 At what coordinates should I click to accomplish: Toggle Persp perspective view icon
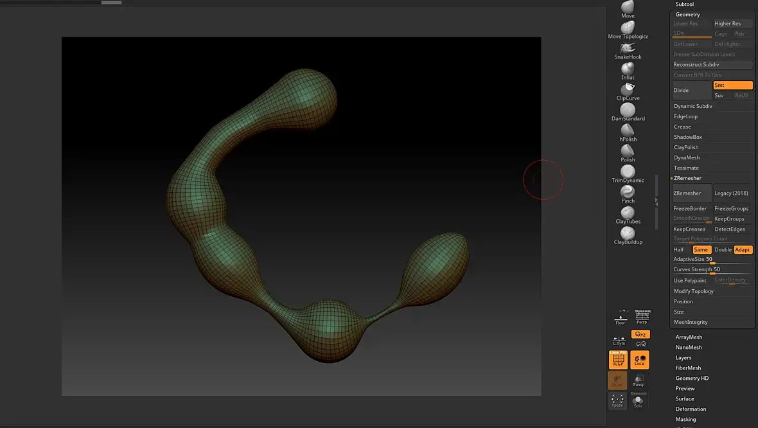(x=642, y=317)
